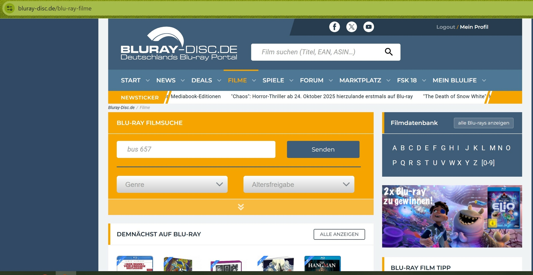Click the ALLE ANZEIGEN button
Screen dimensions: 533x275
click(x=339, y=234)
